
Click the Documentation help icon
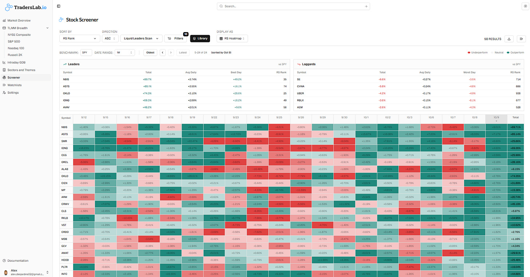click(4, 261)
